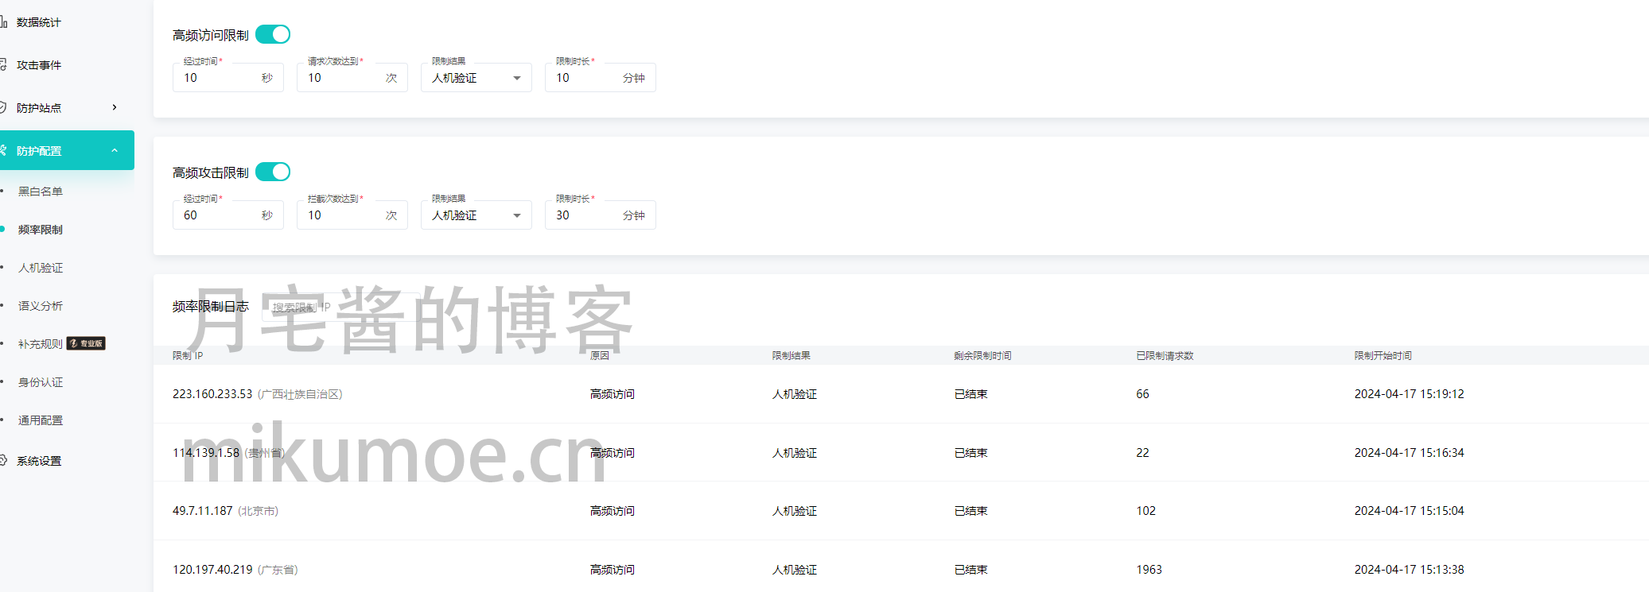
Task: Click the 专业版 badge next to 补充规则
Action: coord(86,343)
